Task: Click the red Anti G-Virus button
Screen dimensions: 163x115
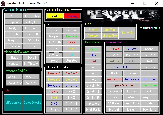Action: point(114,79)
